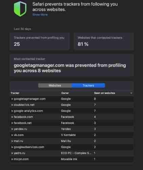Expand the mail.ru disclosure triangle

(12, 141)
